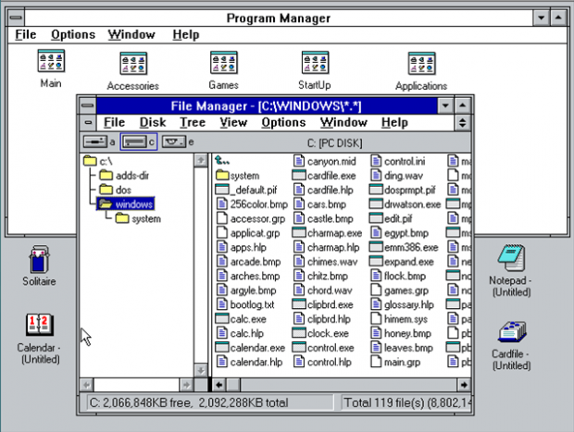The height and width of the screenshot is (432, 574).
Task: Open File Manager Window menu
Action: (x=343, y=122)
